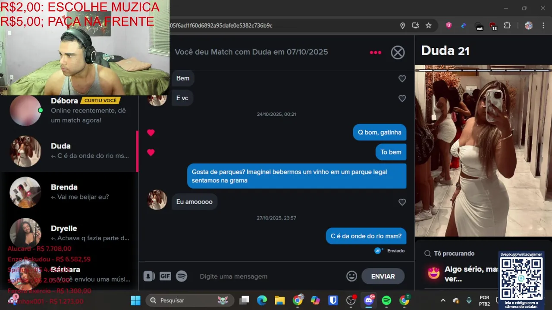Viewport: 552px width, 310px height.
Task: Click the 'Q bom, gatinha' sent message bubble
Action: (x=379, y=133)
